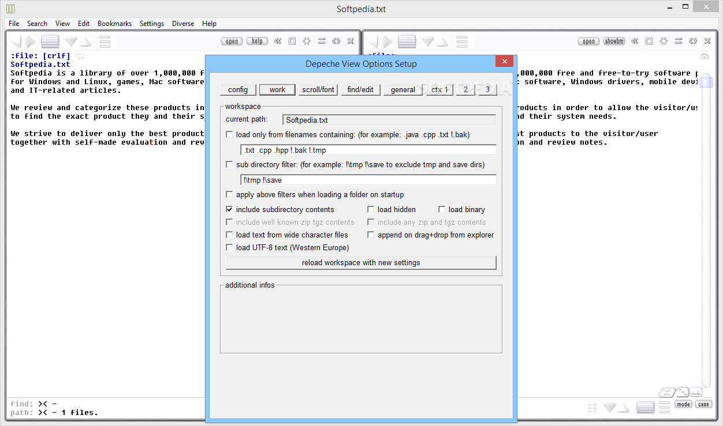This screenshot has width=723, height=426.
Task: Click the help button in left pane
Action: (x=257, y=41)
